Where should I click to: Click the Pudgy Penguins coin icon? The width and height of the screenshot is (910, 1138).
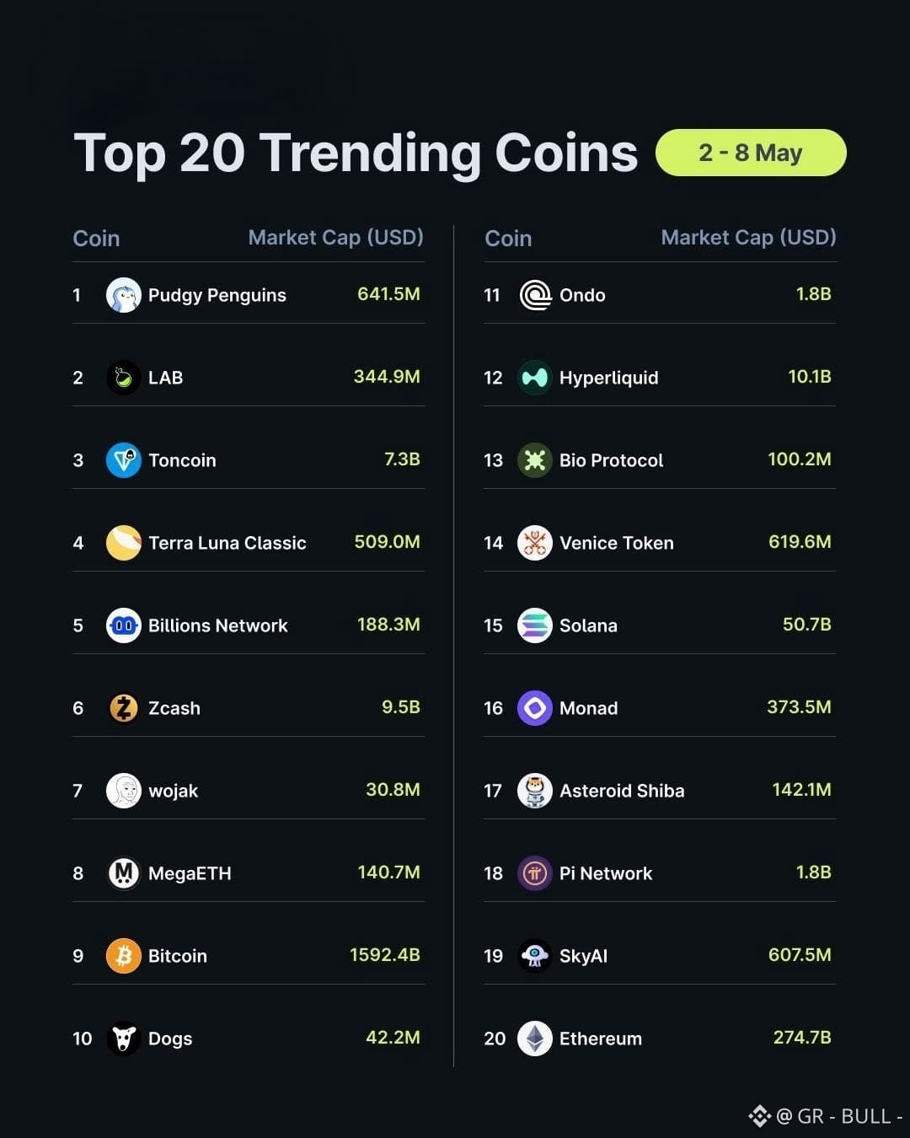tap(124, 295)
